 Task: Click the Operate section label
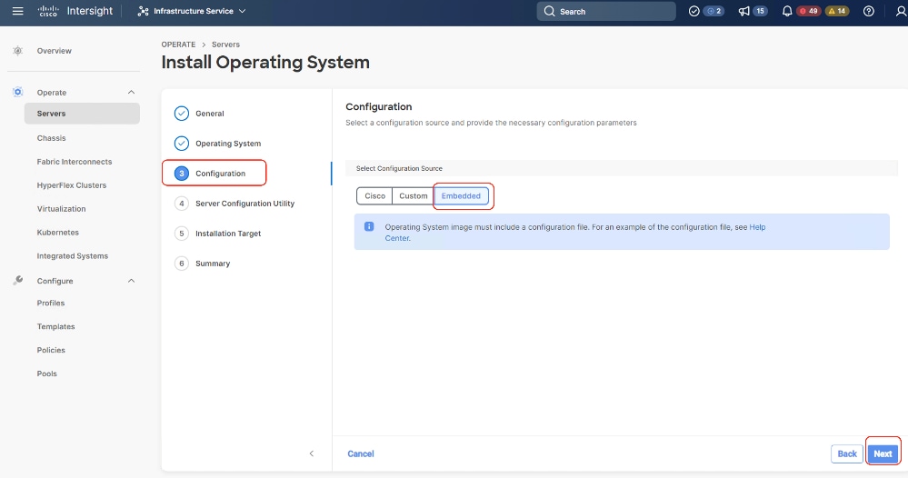click(x=52, y=93)
